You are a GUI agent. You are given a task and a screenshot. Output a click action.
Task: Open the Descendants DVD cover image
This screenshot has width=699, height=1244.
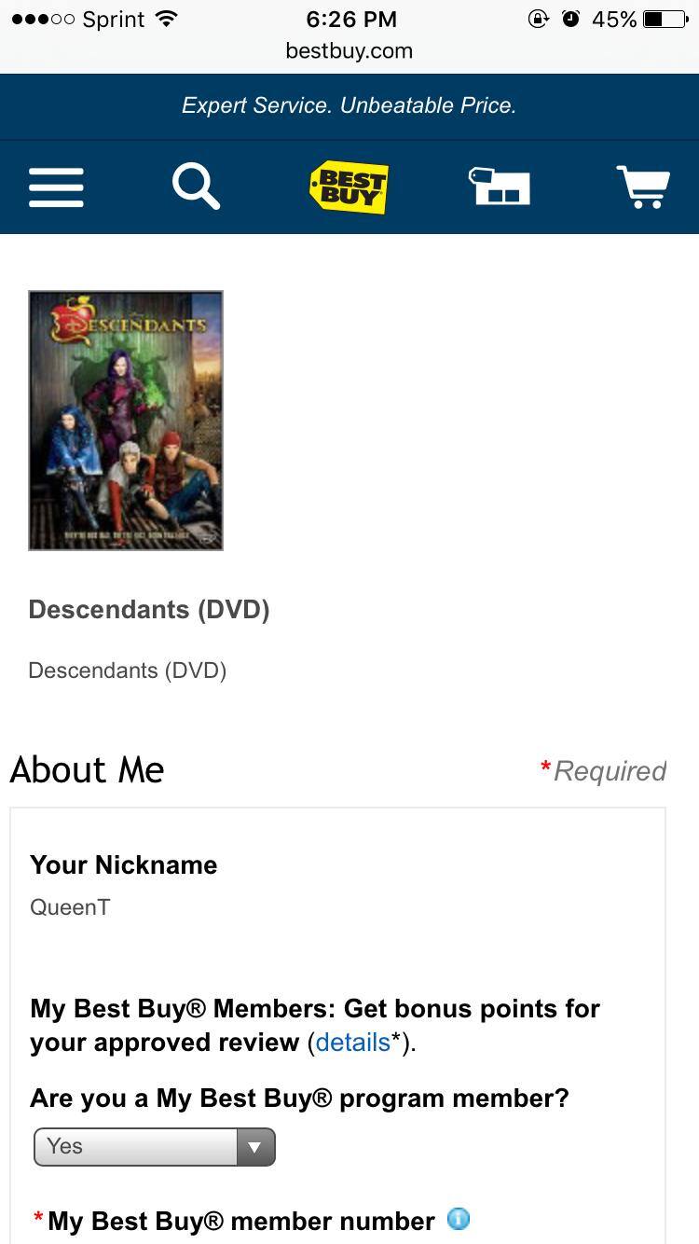126,421
